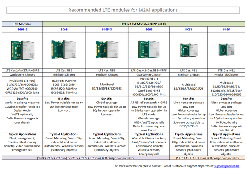Select the 'BC95-B28: 700MHz' line
247x170 pixels.
(x=64, y=92)
